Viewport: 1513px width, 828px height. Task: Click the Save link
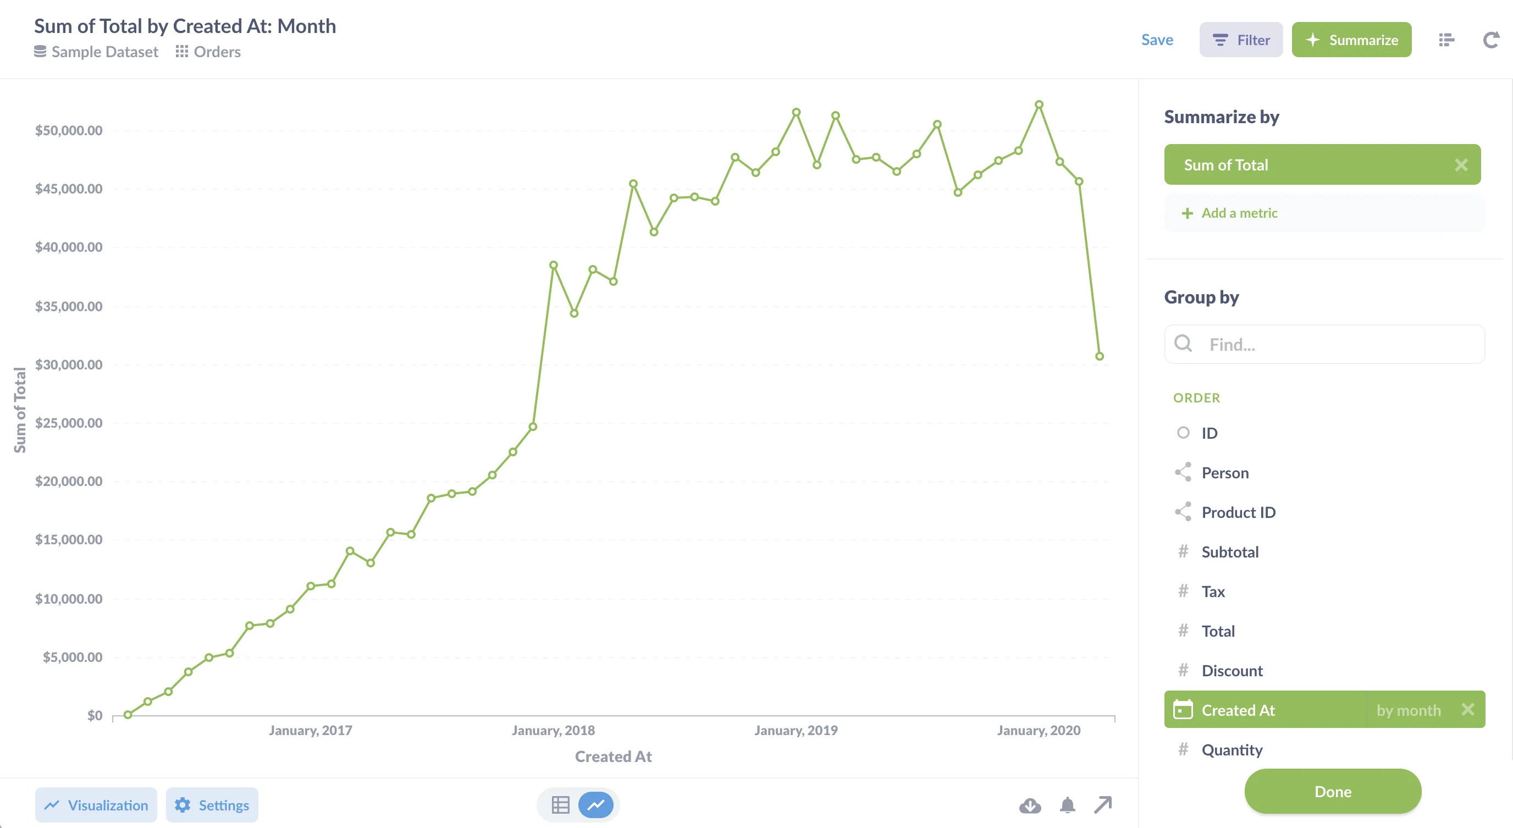(x=1157, y=40)
